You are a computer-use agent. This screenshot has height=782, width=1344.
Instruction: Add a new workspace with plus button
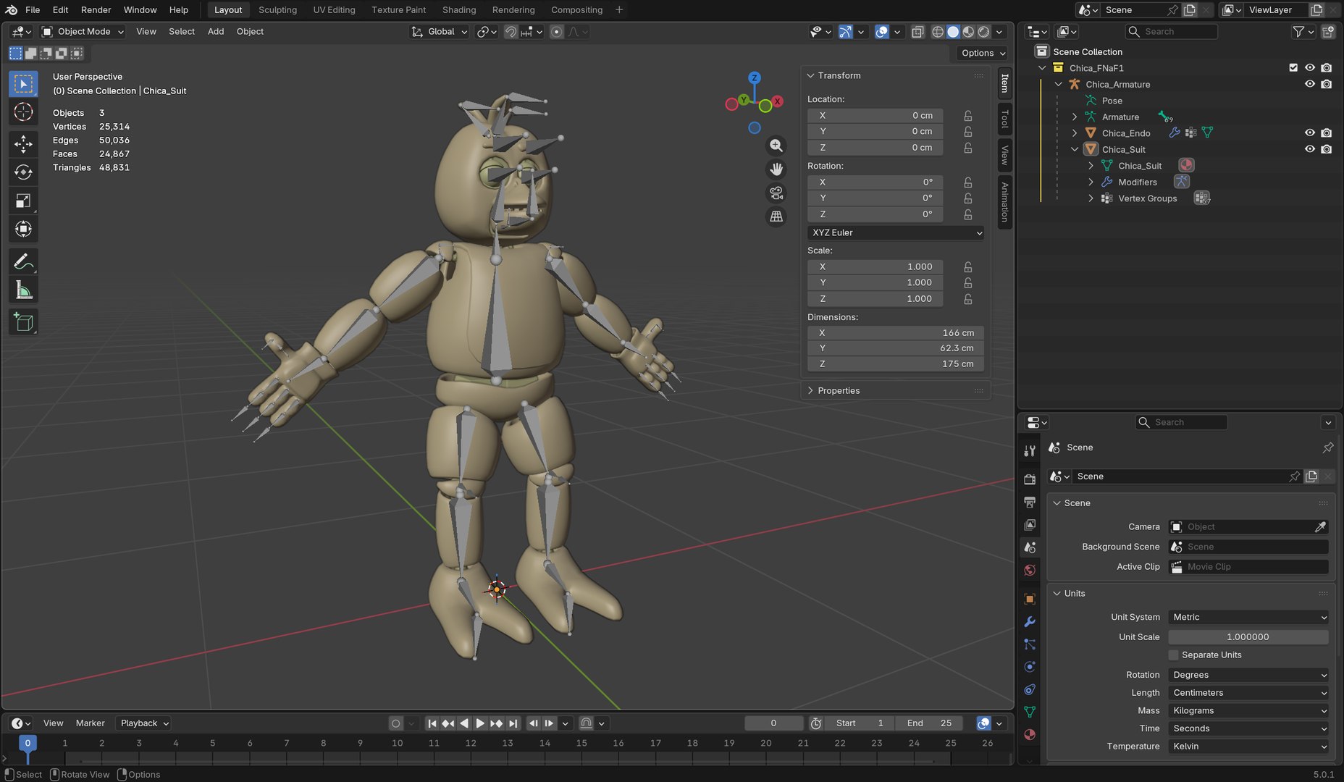(619, 9)
